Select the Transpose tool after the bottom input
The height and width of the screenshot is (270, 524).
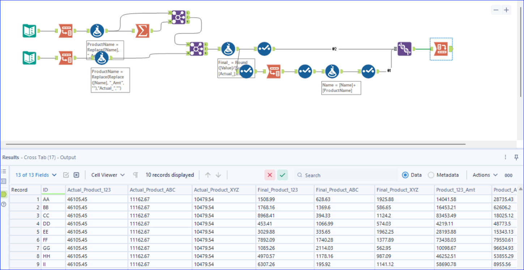tap(65, 58)
